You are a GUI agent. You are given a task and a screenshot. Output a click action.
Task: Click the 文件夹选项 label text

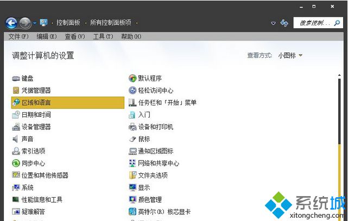point(153,175)
